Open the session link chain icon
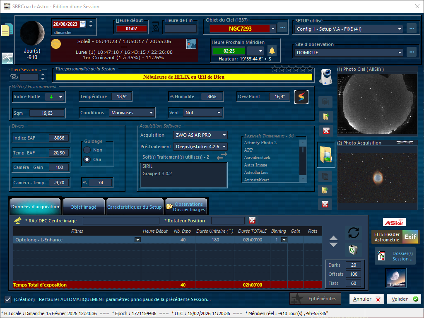 (14, 77)
